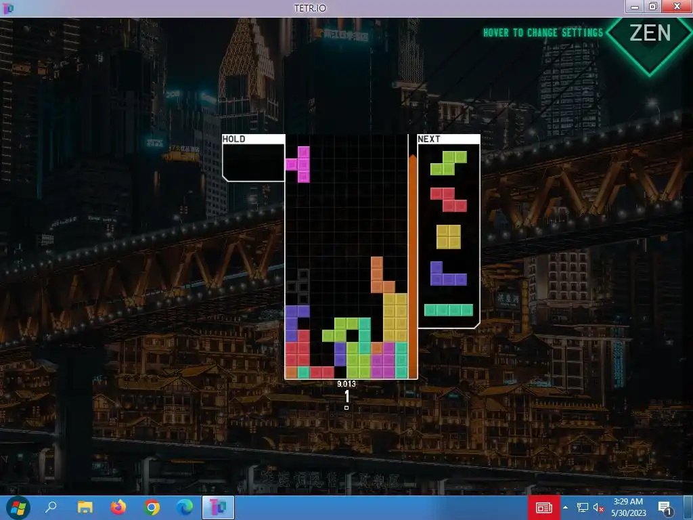This screenshot has height=520, width=693.
Task: Open the clock showing 3:29 AM
Action: 629,508
